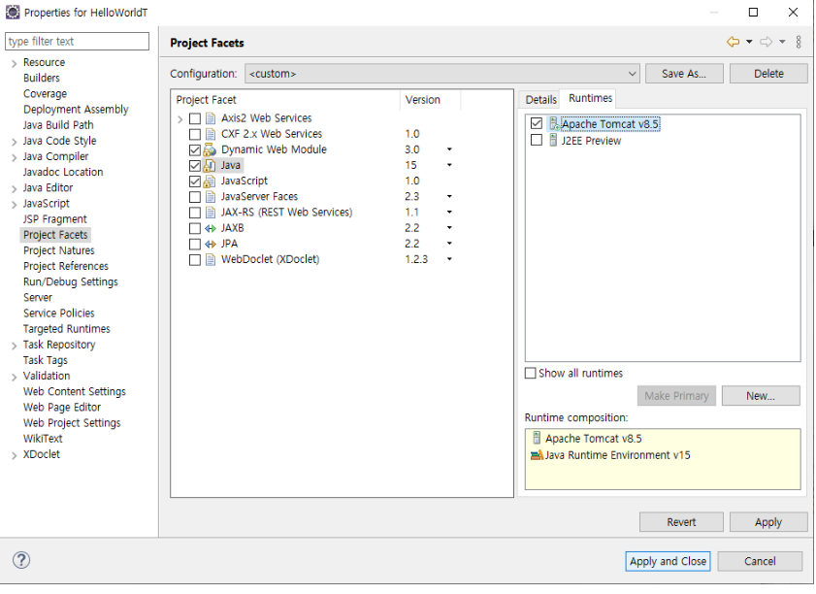Open JAX-RS version dropdown arrow

coord(449,212)
